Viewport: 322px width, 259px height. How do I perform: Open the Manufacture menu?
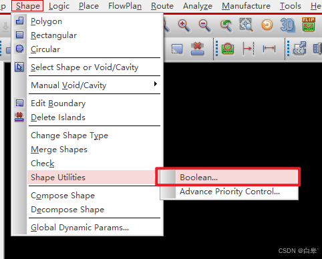[x=246, y=6]
